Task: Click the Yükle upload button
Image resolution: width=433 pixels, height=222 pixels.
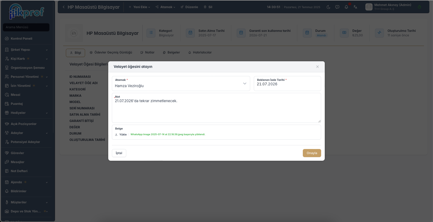Action: tap(121, 135)
